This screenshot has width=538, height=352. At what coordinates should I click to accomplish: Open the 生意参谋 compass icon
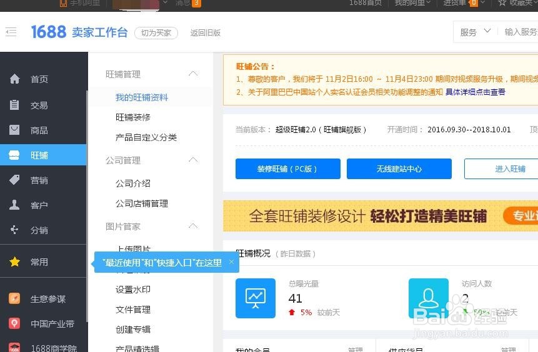click(x=14, y=298)
